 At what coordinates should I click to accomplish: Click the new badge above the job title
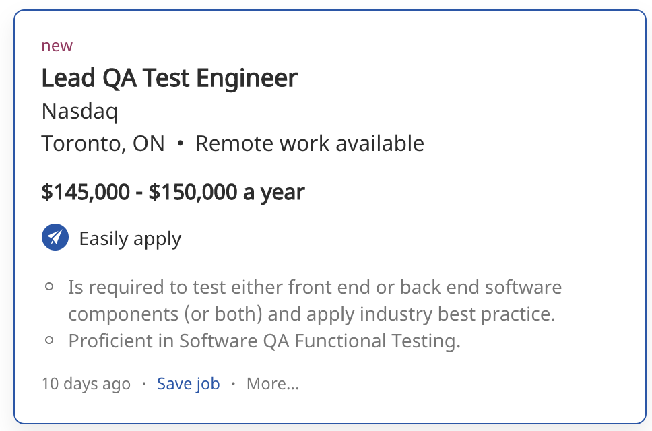[x=57, y=46]
